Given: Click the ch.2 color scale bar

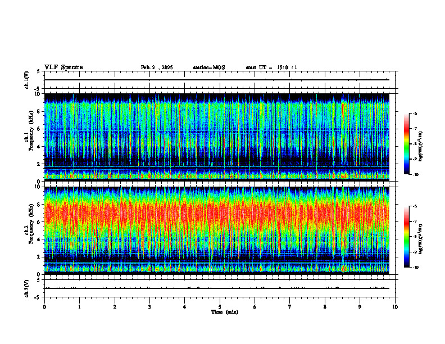Looking at the screenshot, I should click(407, 237).
